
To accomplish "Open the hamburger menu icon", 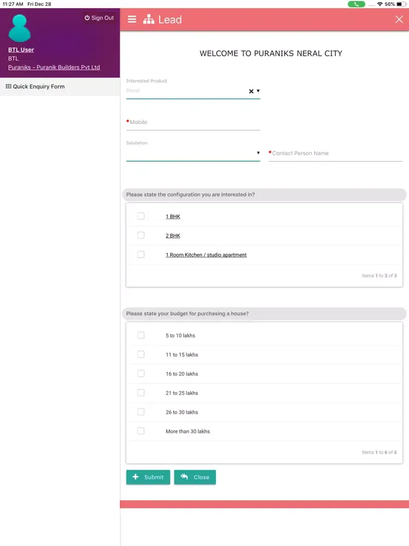I will pyautogui.click(x=132, y=19).
